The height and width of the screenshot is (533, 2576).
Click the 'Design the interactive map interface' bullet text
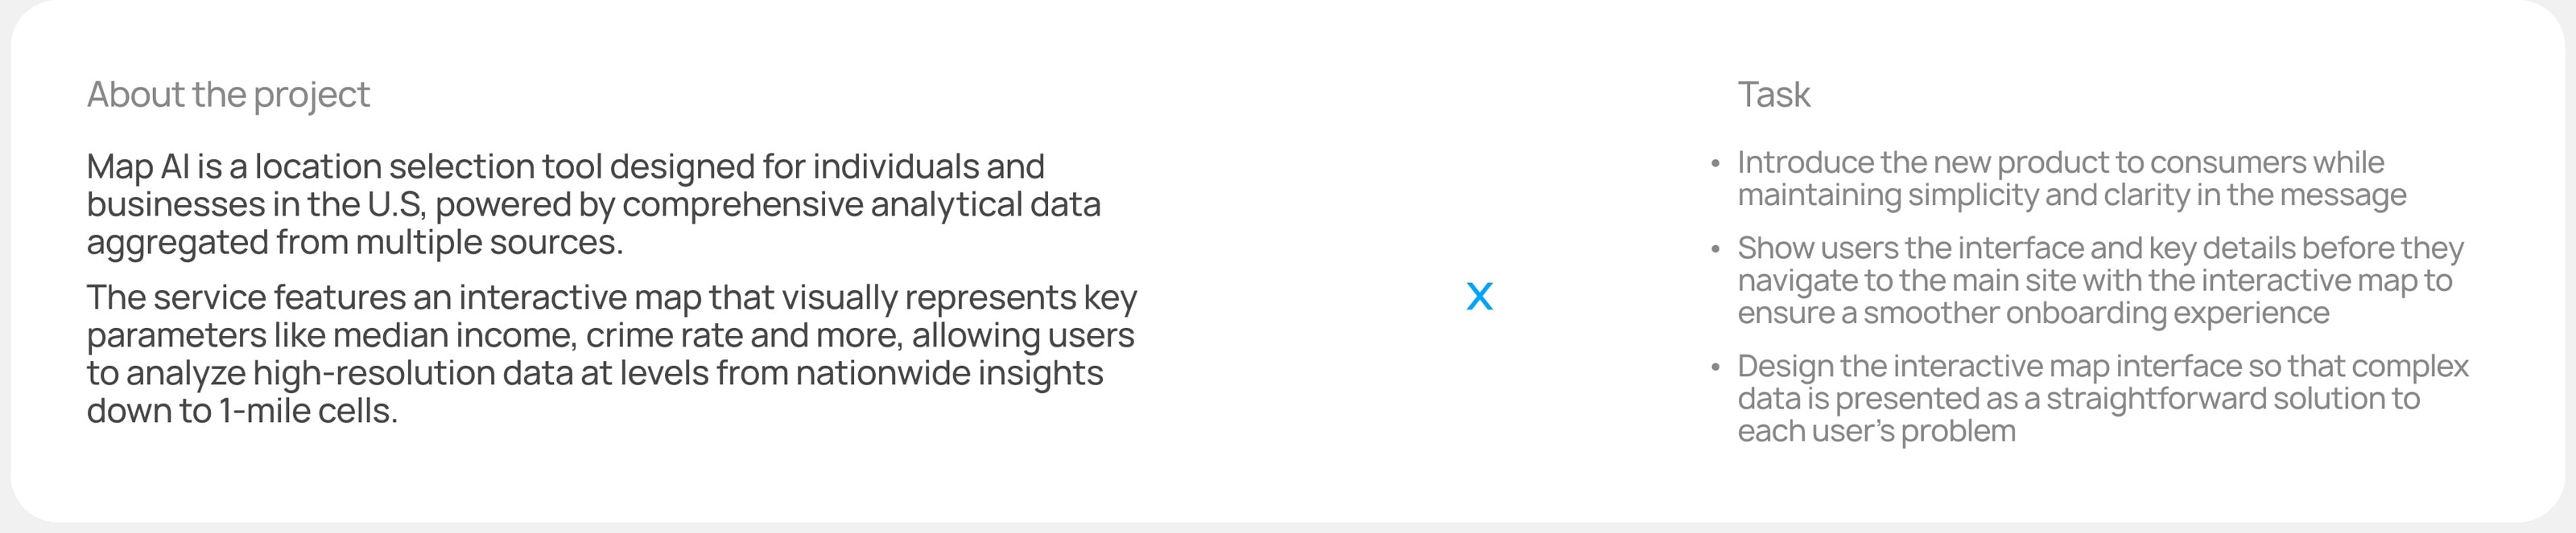2102,367
